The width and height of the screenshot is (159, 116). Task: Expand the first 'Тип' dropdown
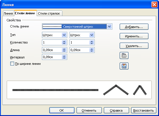coord(64,35)
